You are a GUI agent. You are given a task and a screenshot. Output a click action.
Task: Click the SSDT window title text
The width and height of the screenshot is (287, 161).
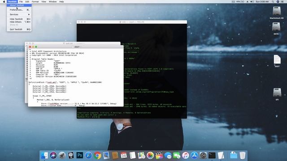(x=77, y=47)
